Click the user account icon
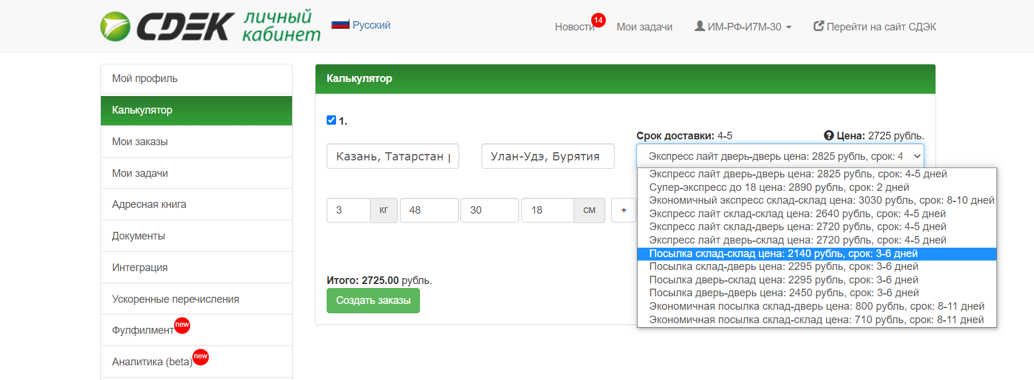This screenshot has width=1034, height=380. tap(700, 26)
